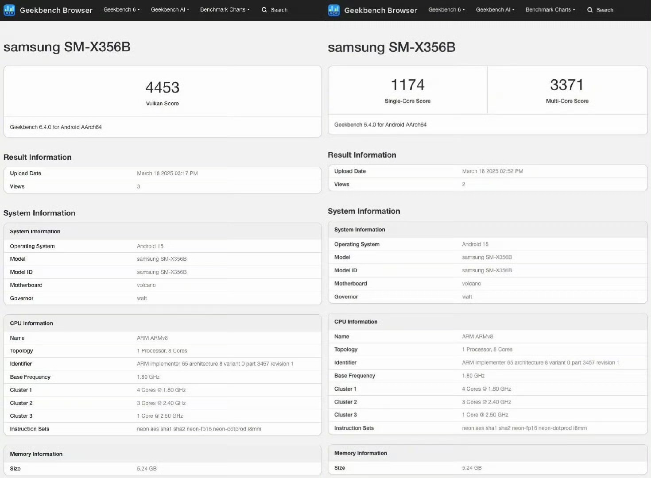This screenshot has height=478, width=651.
Task: Click the Vulkan page's CPU Information table header
Action: point(31,324)
